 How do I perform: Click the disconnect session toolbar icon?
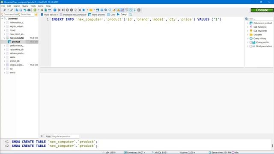tap(12, 10)
